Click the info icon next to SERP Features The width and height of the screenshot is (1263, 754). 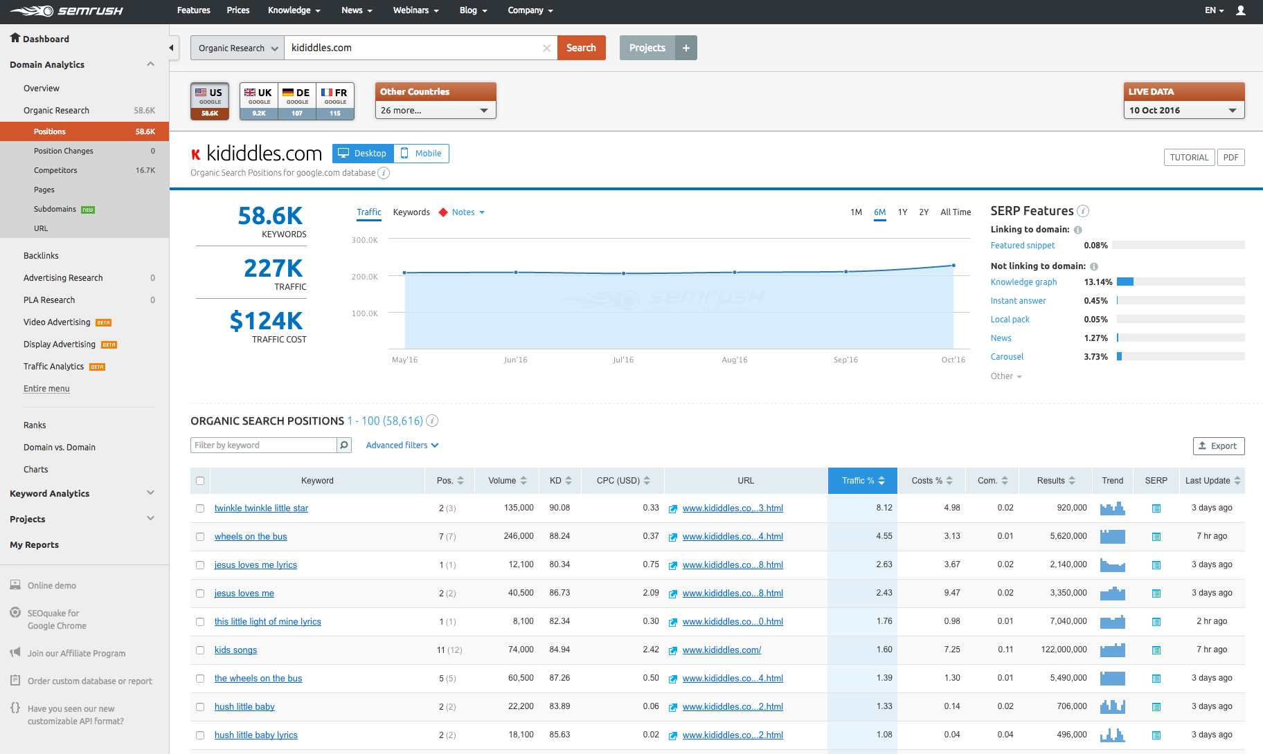(x=1084, y=211)
